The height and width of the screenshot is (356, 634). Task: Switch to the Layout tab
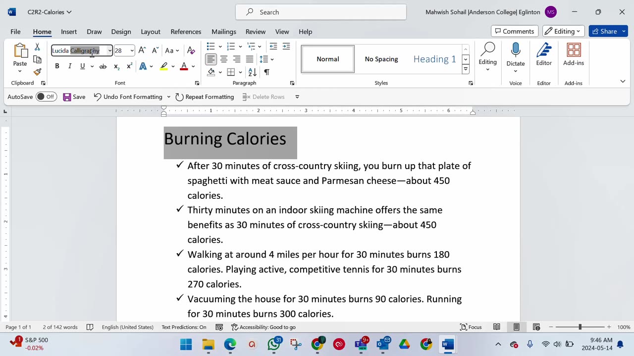[151, 32]
